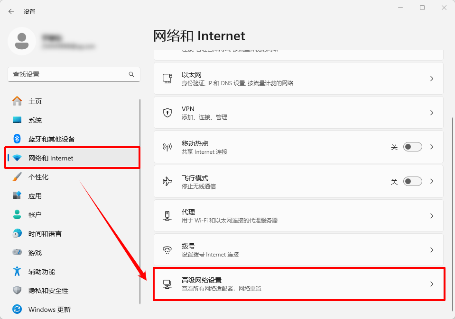Click the airplane mode icon
Image resolution: width=455 pixels, height=319 pixels.
coord(167,181)
